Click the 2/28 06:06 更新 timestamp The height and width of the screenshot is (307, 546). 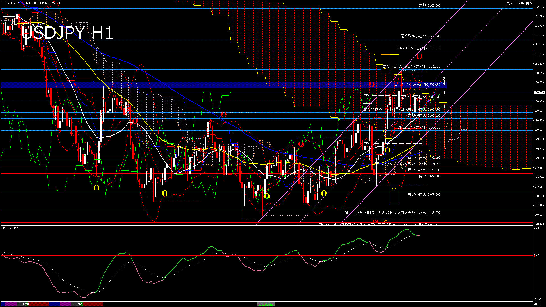(x=520, y=3)
